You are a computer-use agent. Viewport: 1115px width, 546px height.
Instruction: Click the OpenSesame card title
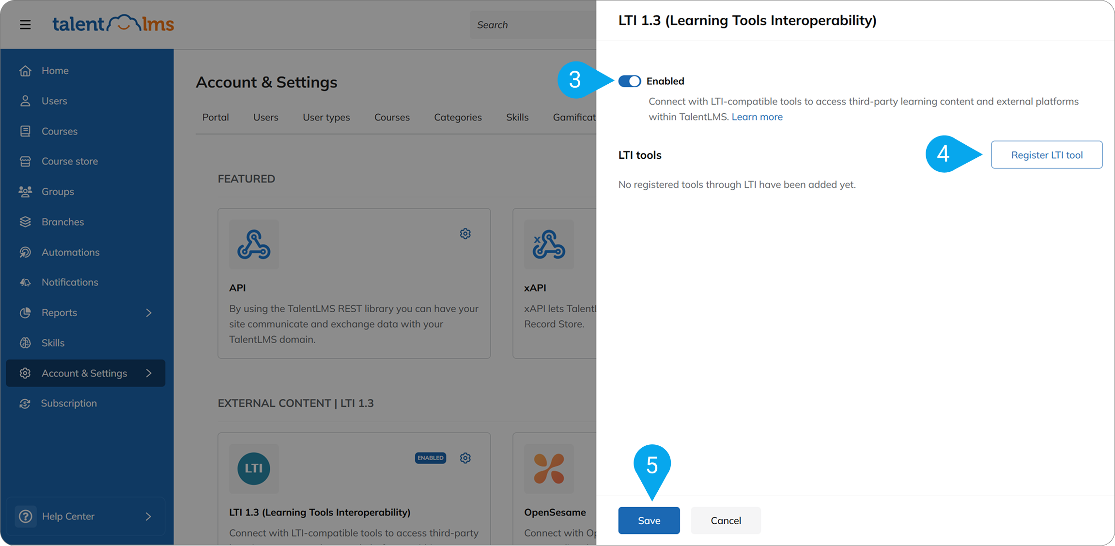tap(555, 512)
